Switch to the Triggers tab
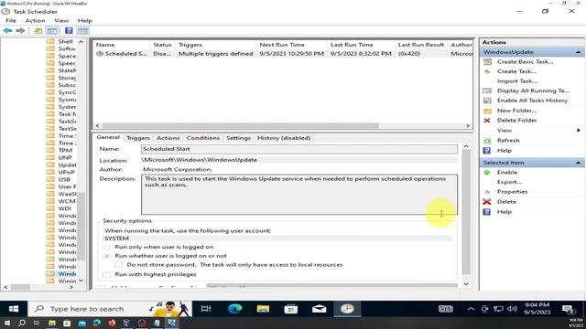Viewport: 586px width, 329px height. (138, 138)
